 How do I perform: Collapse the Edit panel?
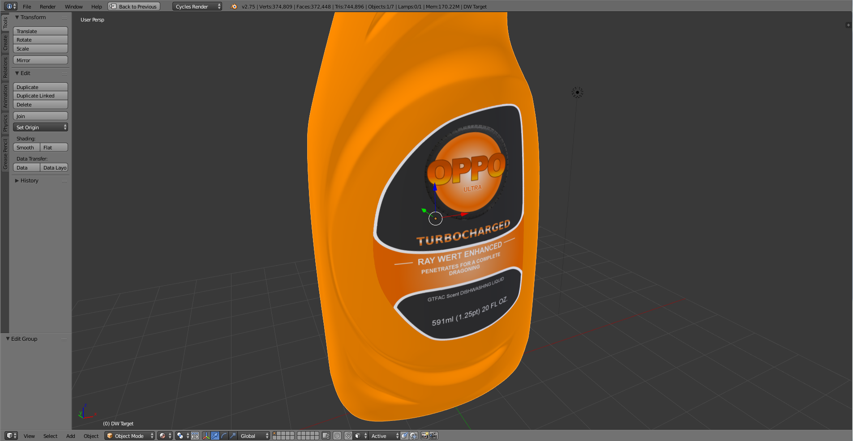17,73
